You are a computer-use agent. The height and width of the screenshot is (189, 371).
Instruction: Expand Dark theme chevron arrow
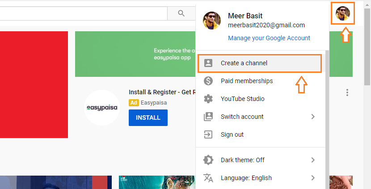pyautogui.click(x=313, y=160)
